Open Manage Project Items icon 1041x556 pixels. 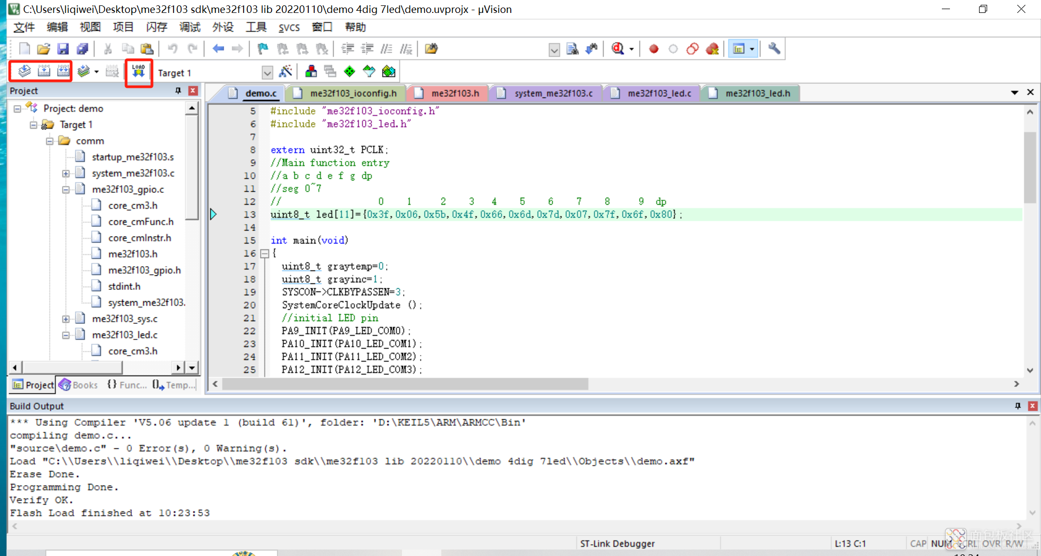coord(311,71)
